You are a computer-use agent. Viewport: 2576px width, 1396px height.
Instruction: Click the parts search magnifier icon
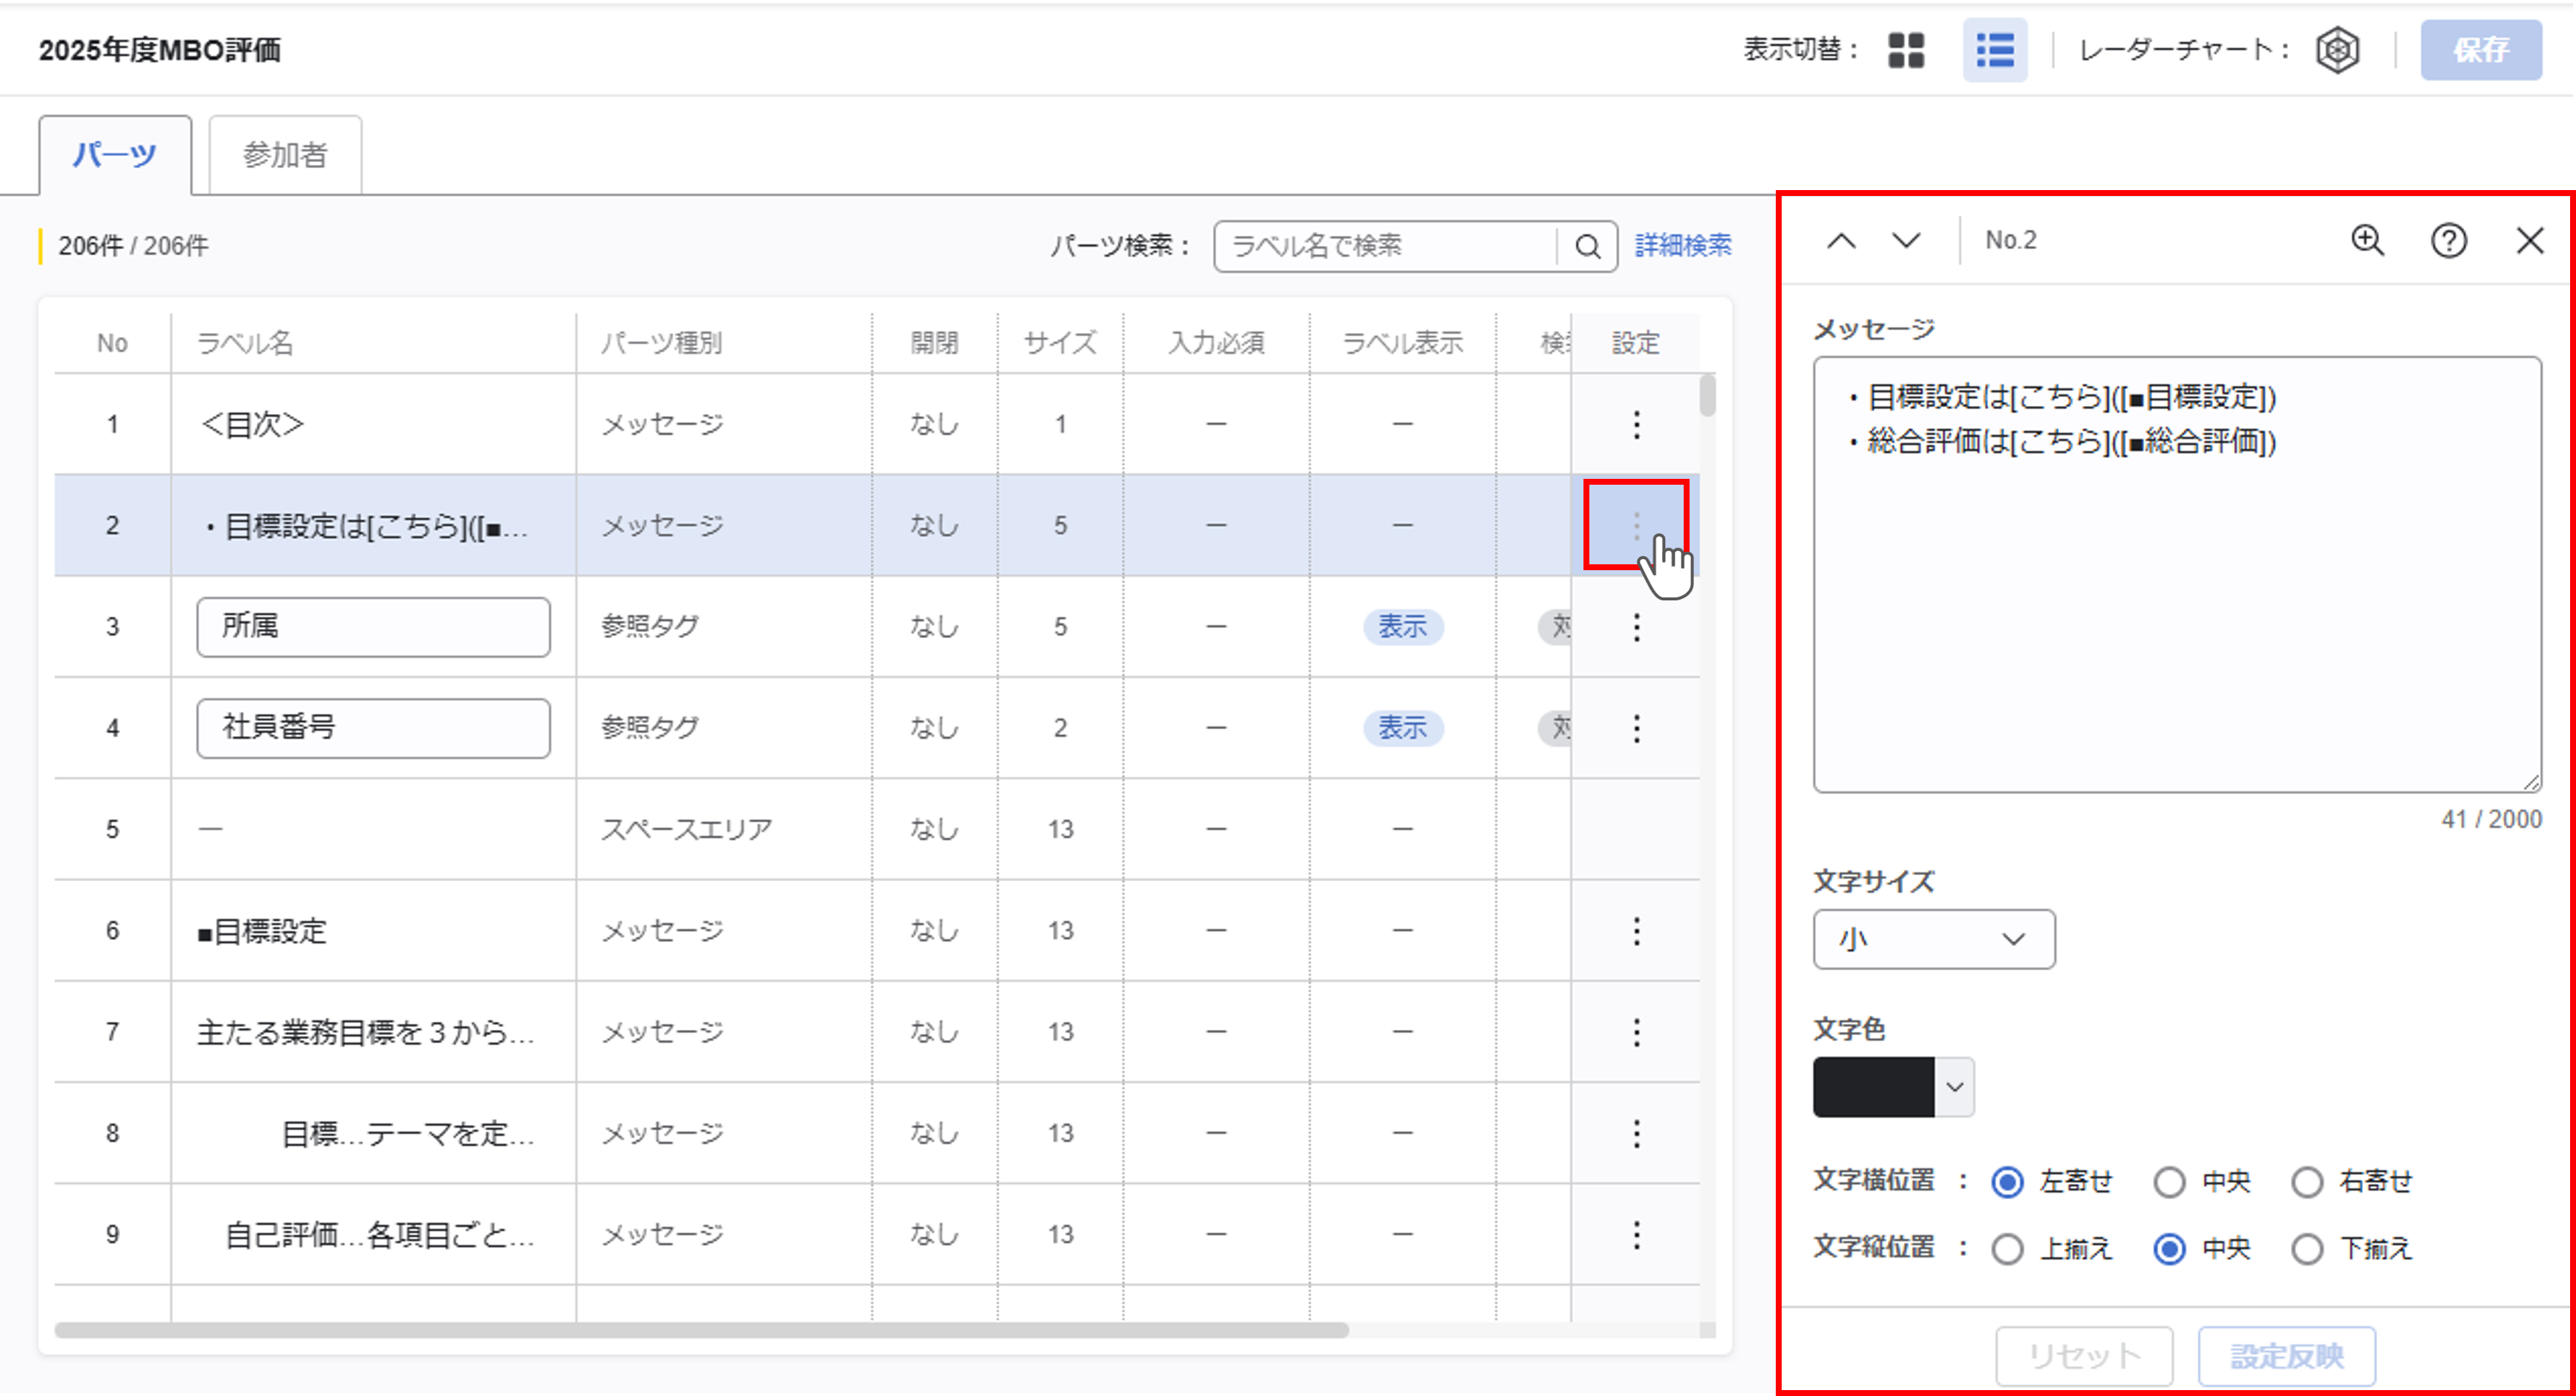tap(1587, 247)
